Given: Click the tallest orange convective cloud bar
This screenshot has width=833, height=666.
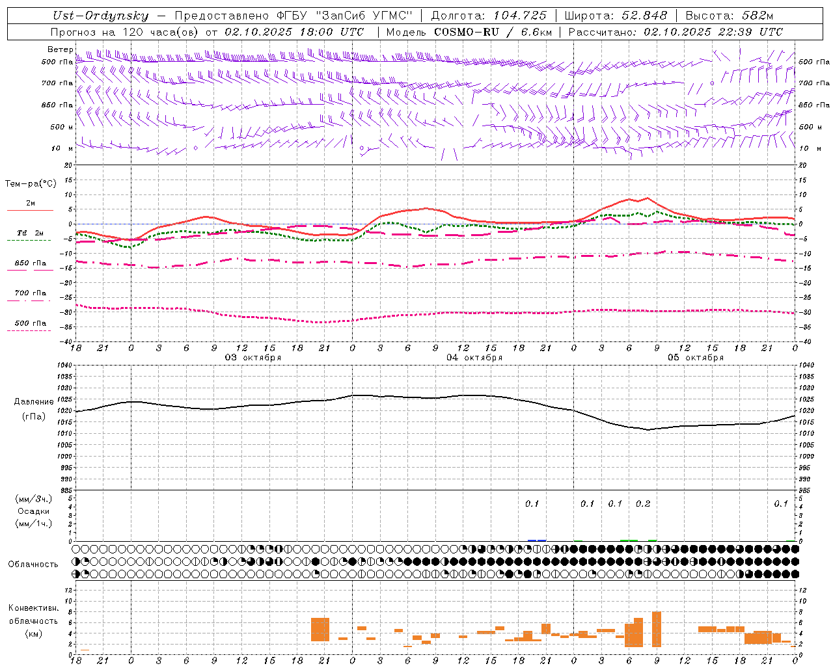Looking at the screenshot, I should [x=657, y=630].
